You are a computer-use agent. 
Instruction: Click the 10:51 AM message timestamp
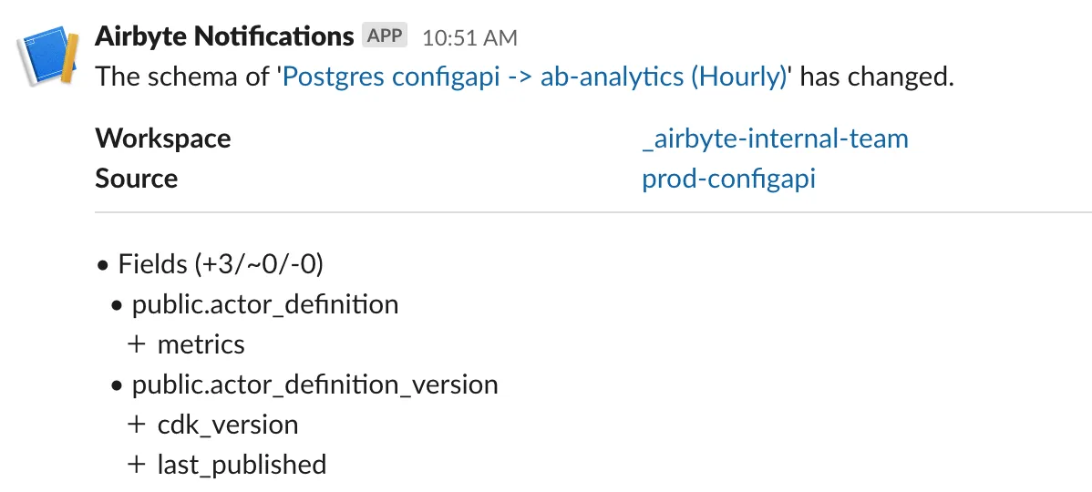tap(469, 38)
